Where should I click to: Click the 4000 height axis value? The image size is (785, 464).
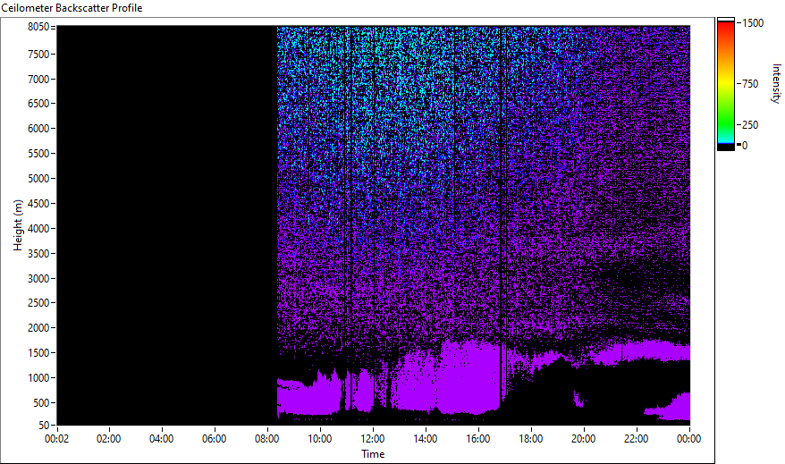pos(38,229)
